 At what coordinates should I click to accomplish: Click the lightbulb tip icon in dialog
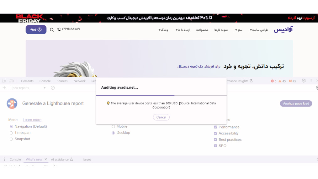[108, 103]
